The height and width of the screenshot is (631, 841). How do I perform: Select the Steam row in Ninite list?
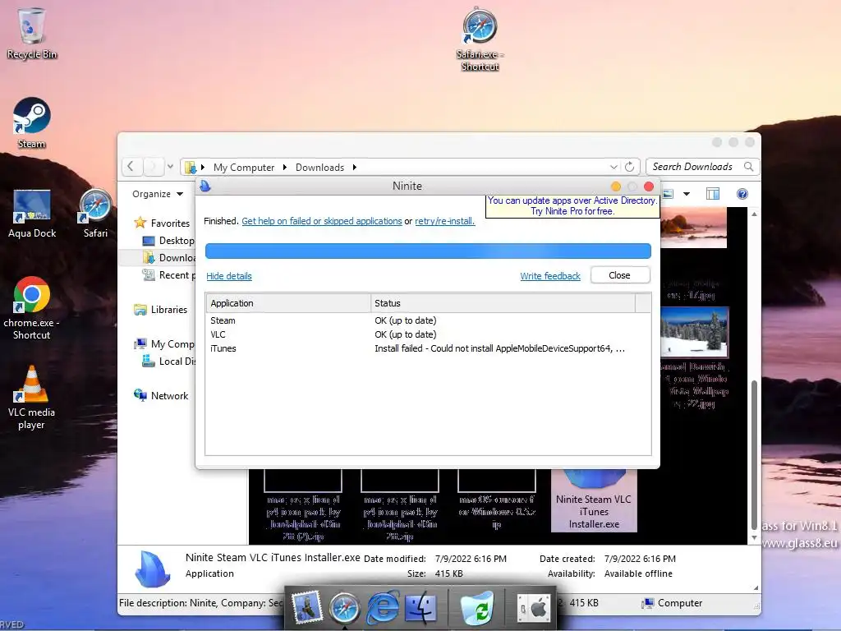(428, 320)
